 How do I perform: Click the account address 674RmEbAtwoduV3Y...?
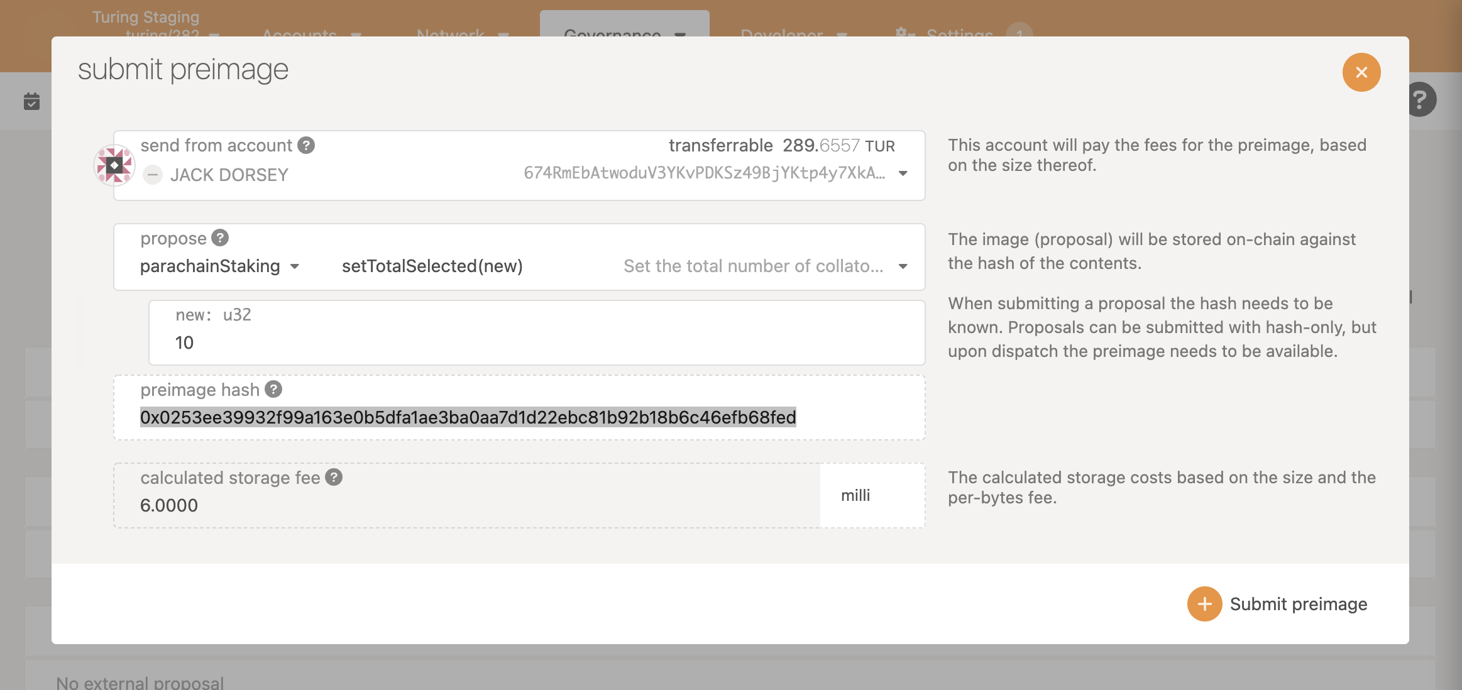705,173
